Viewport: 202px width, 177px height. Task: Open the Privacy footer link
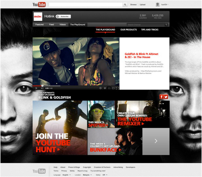(x=64, y=171)
